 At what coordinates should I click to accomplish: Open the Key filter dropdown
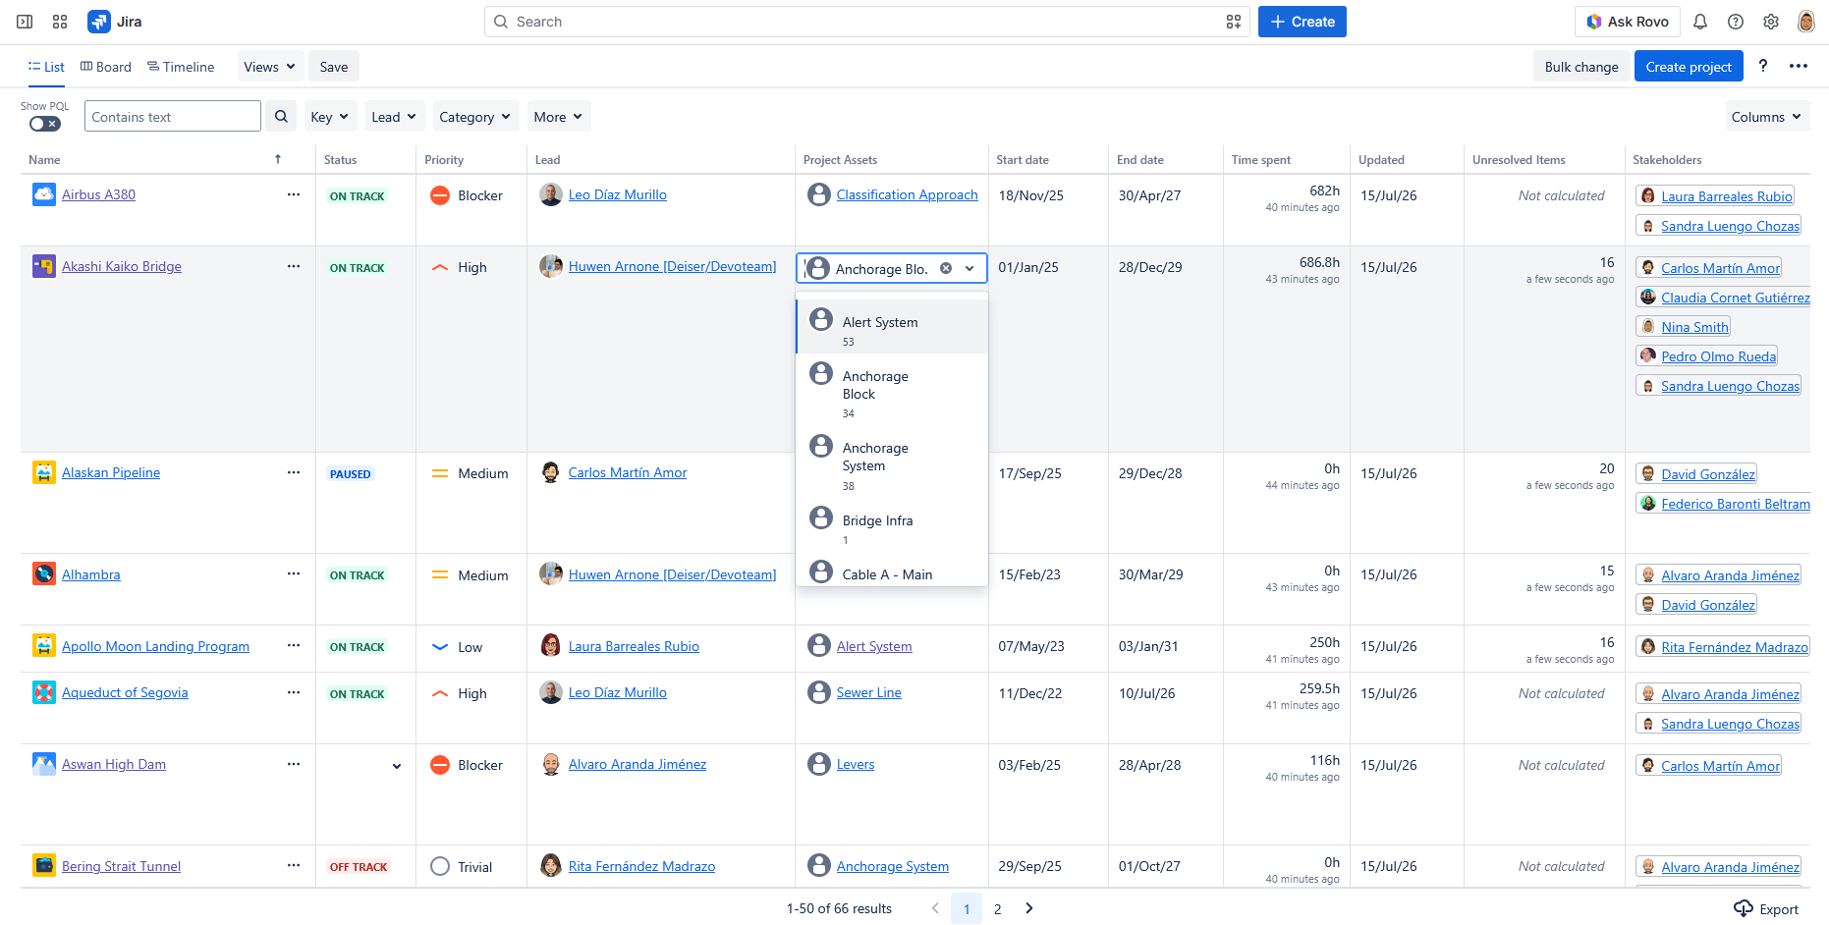tap(329, 117)
